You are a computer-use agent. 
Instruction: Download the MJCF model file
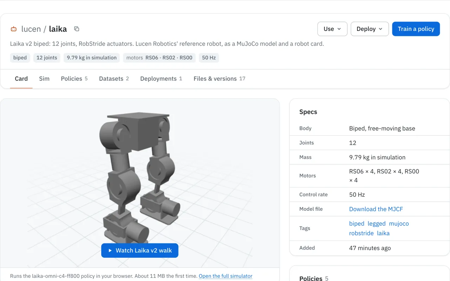[x=376, y=209]
